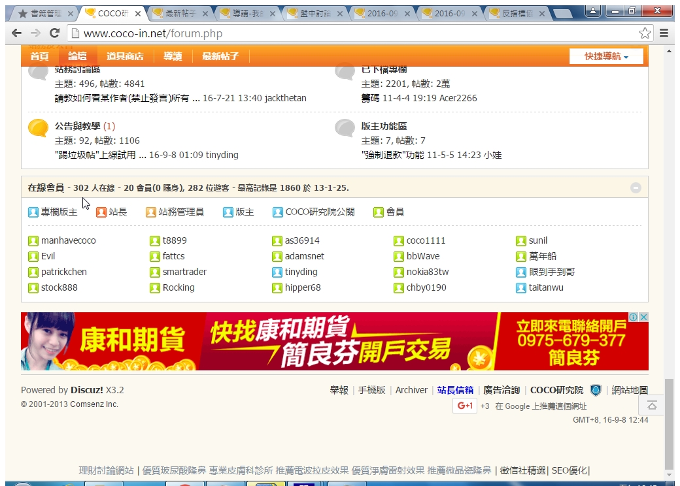The height and width of the screenshot is (486, 680).
Task: Click the blue user icon beside 眼到手到哥
Action: pos(521,272)
